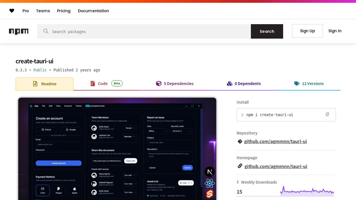The width and height of the screenshot is (356, 200).
Task: Select the Readme tab
Action: [x=44, y=84]
